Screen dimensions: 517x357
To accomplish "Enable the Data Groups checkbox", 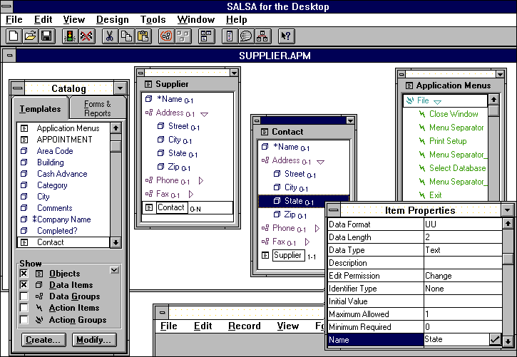I will pos(24,296).
